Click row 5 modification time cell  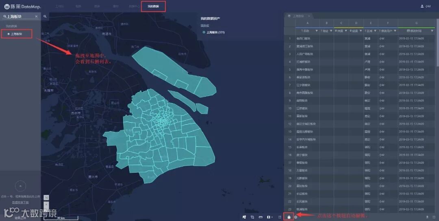click(417, 69)
